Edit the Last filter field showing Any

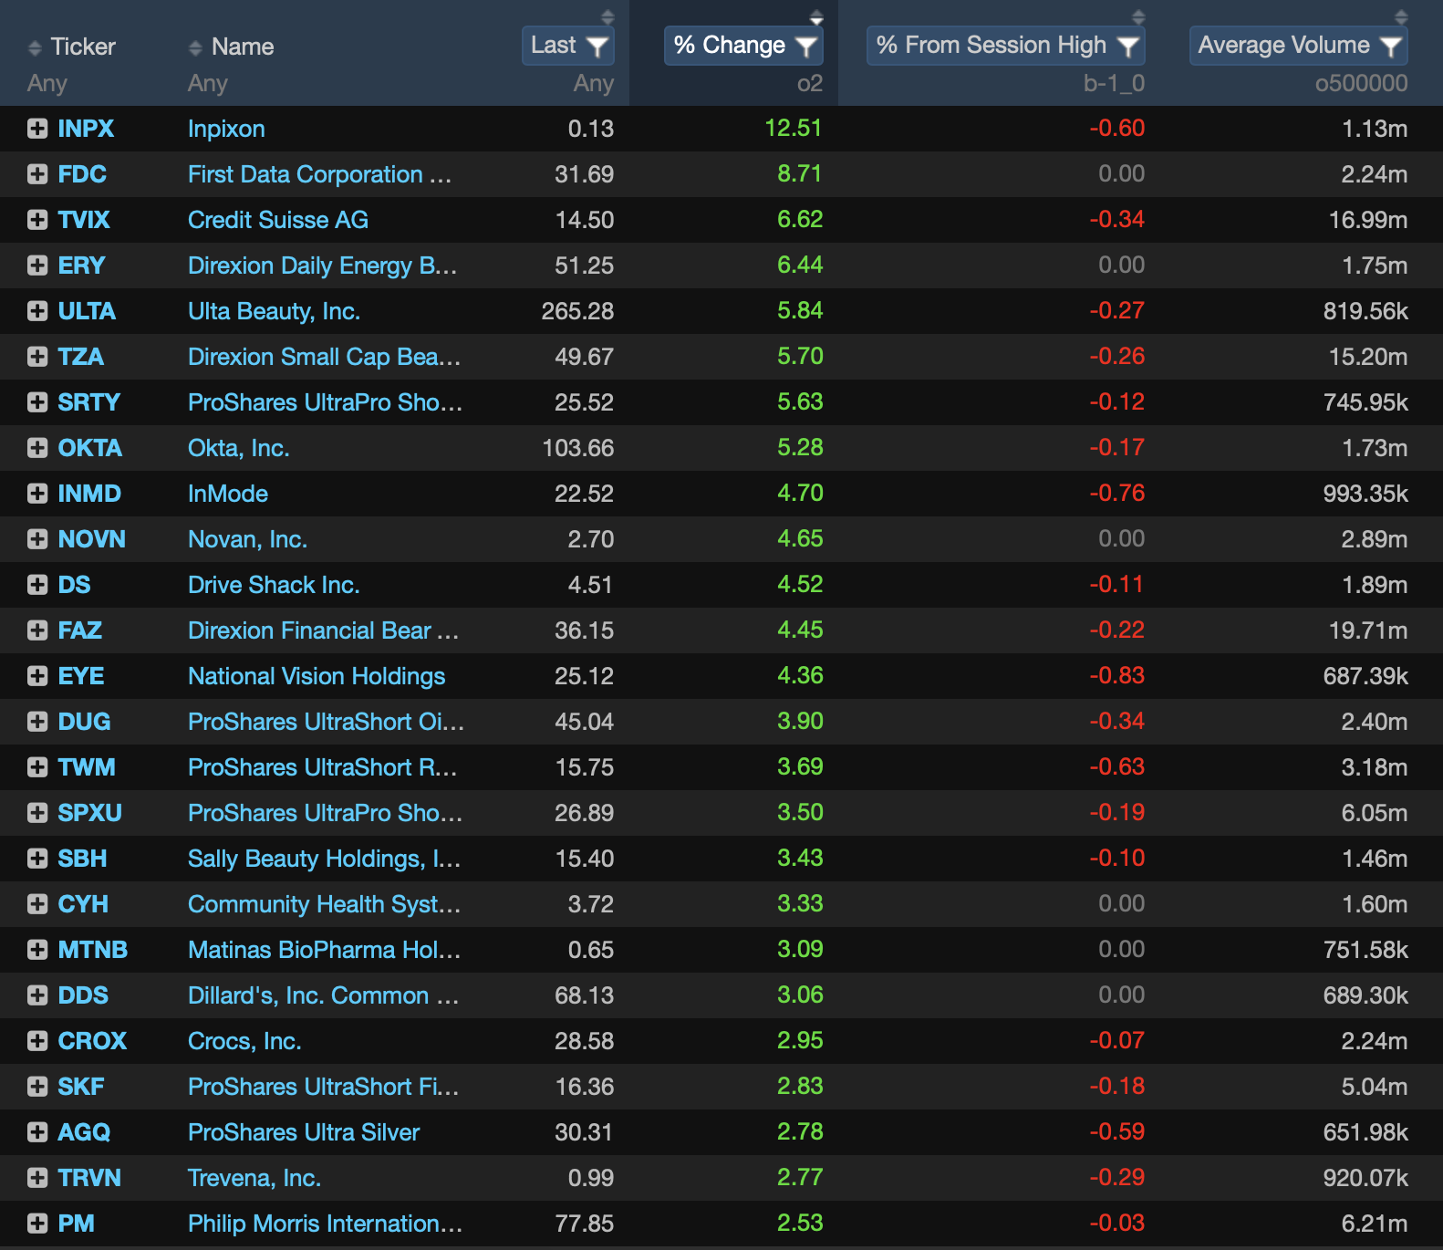point(594,84)
